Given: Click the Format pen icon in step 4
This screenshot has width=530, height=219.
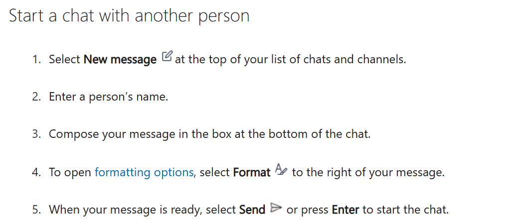Looking at the screenshot, I should (281, 168).
